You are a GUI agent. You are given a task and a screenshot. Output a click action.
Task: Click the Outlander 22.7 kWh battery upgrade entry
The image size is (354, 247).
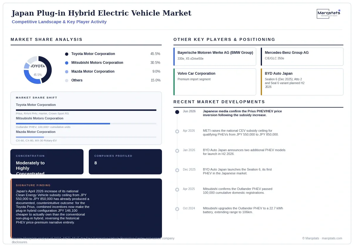243,210
